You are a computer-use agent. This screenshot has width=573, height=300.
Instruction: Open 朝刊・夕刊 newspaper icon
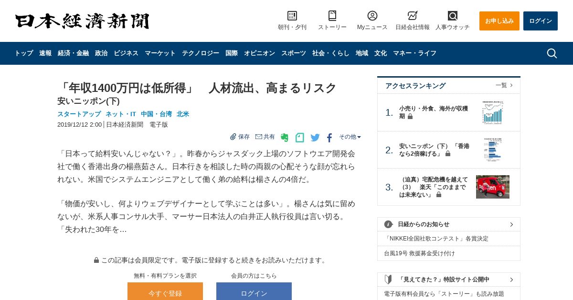(x=292, y=16)
